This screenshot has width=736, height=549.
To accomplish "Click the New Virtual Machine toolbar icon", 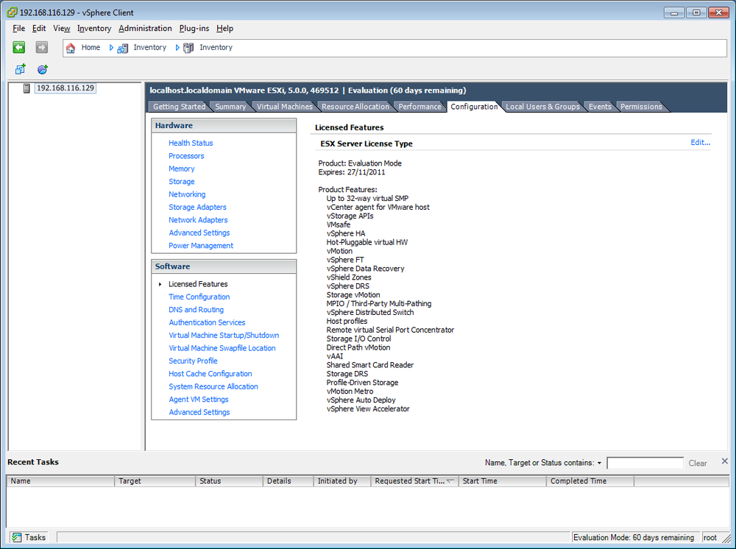I will [x=20, y=69].
